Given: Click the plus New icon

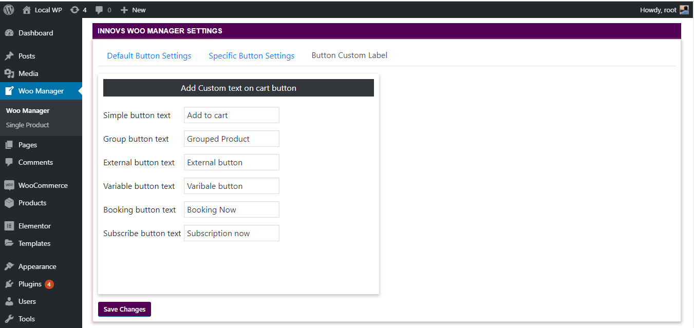Looking at the screenshot, I should tap(124, 10).
